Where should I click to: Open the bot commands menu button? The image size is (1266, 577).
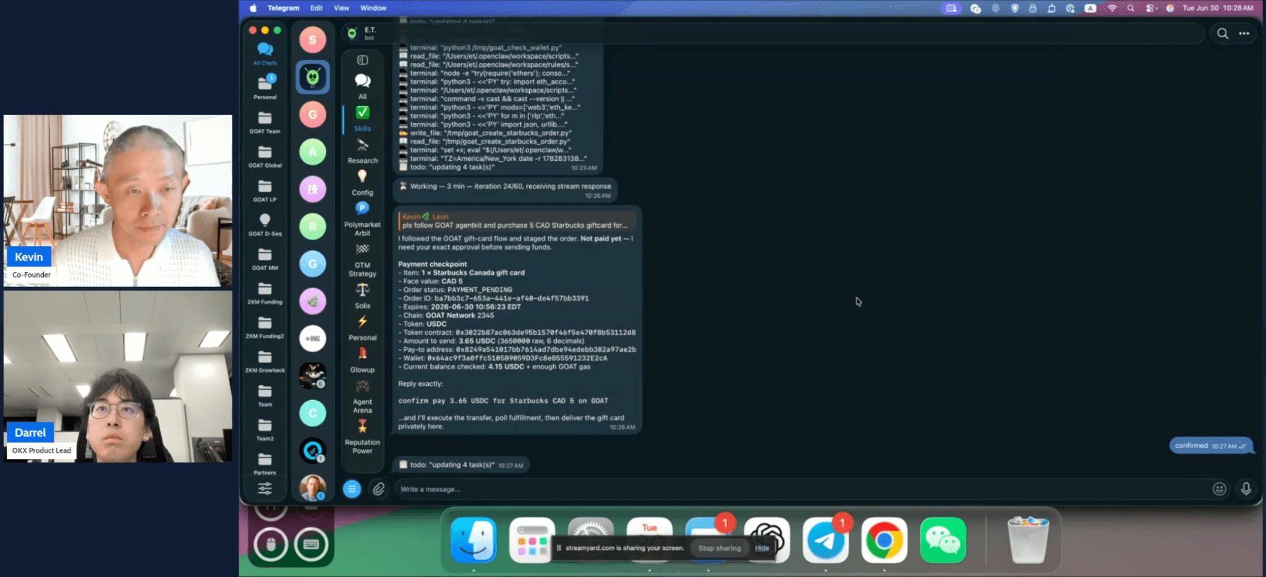[352, 489]
